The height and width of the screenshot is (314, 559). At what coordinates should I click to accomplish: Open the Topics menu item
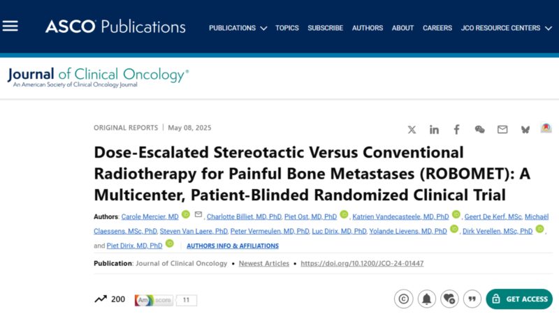click(x=287, y=28)
